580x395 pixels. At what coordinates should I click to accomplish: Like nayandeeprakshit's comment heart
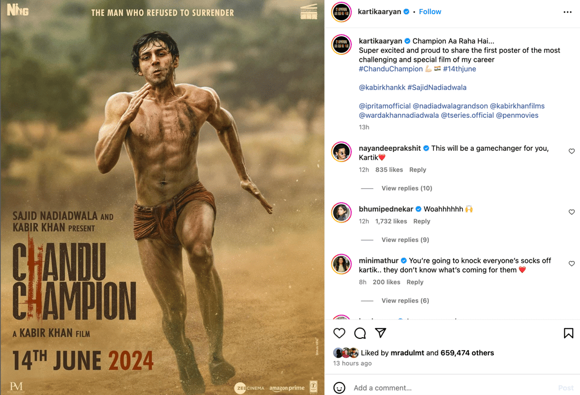572,151
